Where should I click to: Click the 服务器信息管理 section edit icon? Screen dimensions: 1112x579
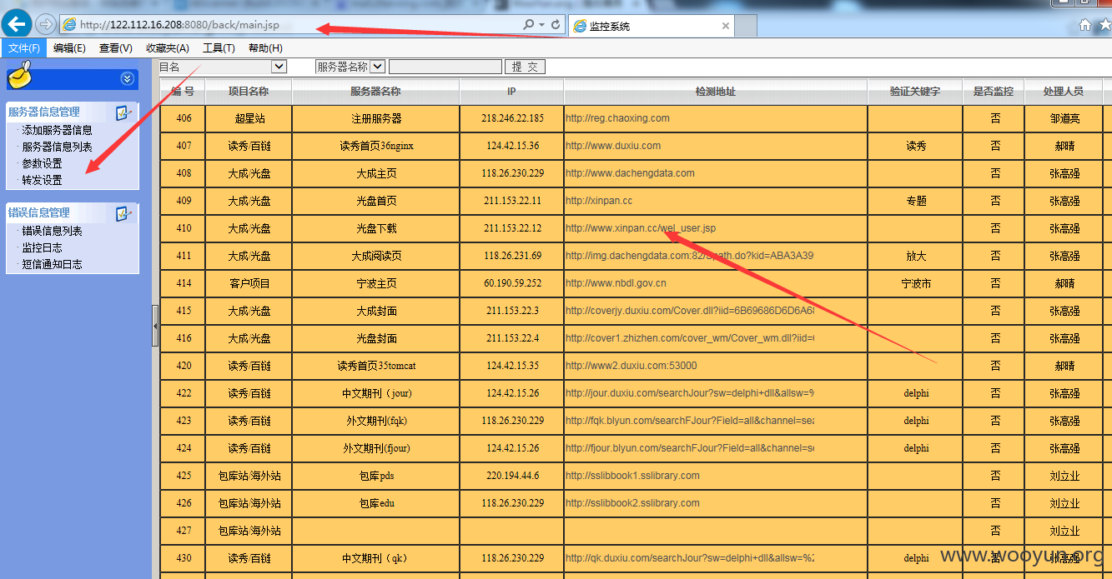123,112
